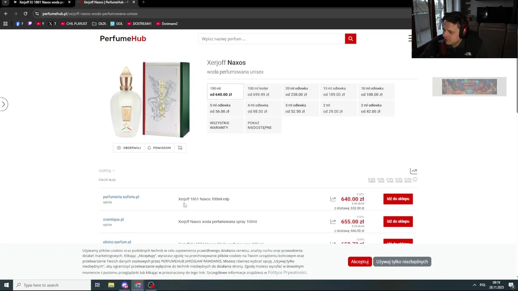The height and width of the screenshot is (291, 518).
Task: Select the 20 ml odlewka variant
Action: pyautogui.click(x=301, y=91)
